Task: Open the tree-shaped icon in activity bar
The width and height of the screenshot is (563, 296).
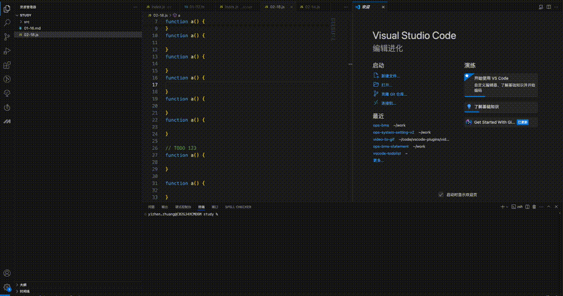Action: (x=7, y=93)
